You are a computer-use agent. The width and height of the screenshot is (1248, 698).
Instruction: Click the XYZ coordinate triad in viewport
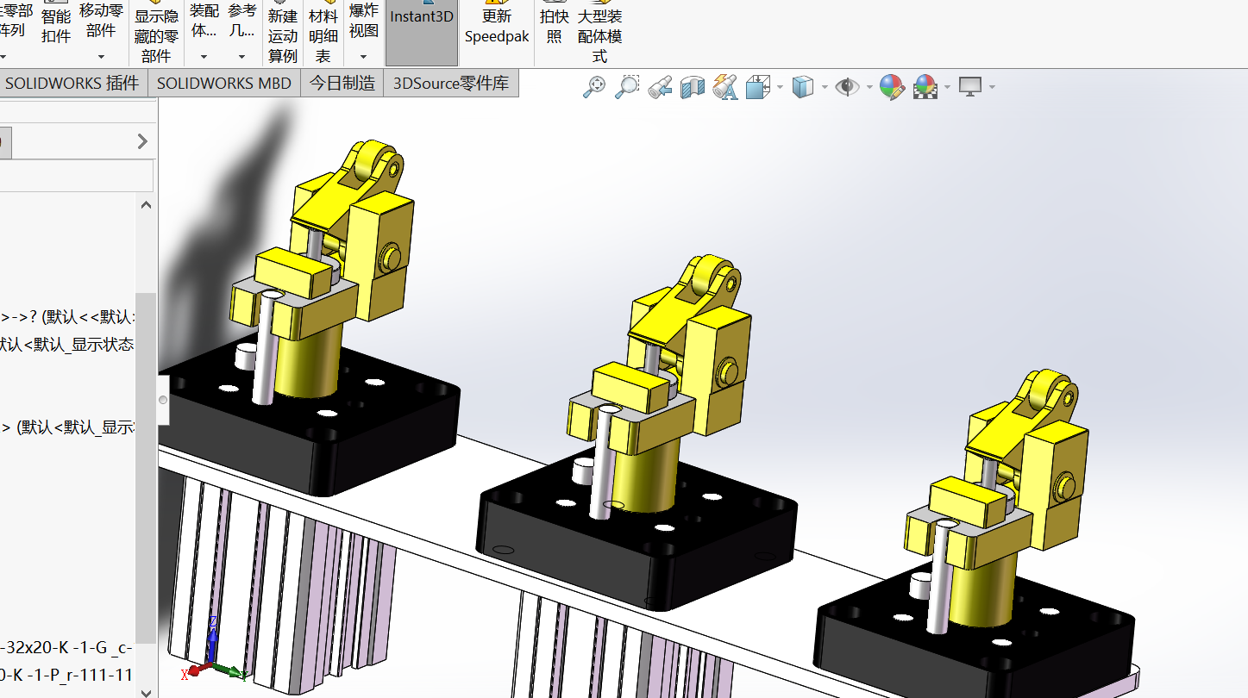(212, 651)
